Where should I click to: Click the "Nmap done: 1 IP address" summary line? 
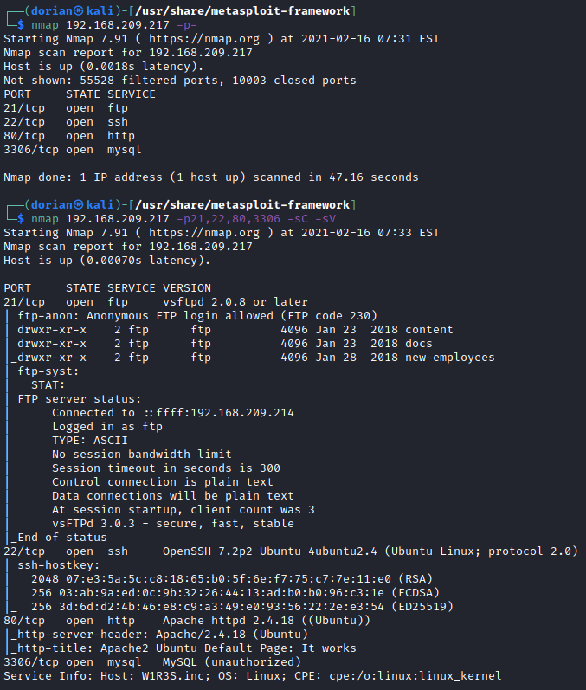tap(211, 177)
